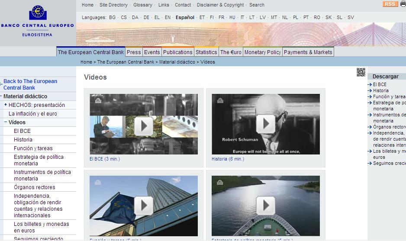The width and height of the screenshot is (406, 241).
Task: Click the Site Directory link
Action: (x=113, y=5)
